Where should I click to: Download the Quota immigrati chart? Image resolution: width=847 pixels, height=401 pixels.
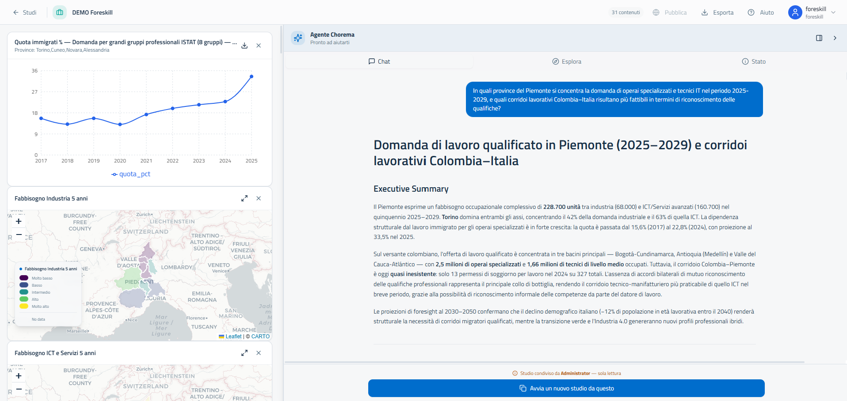coord(244,45)
